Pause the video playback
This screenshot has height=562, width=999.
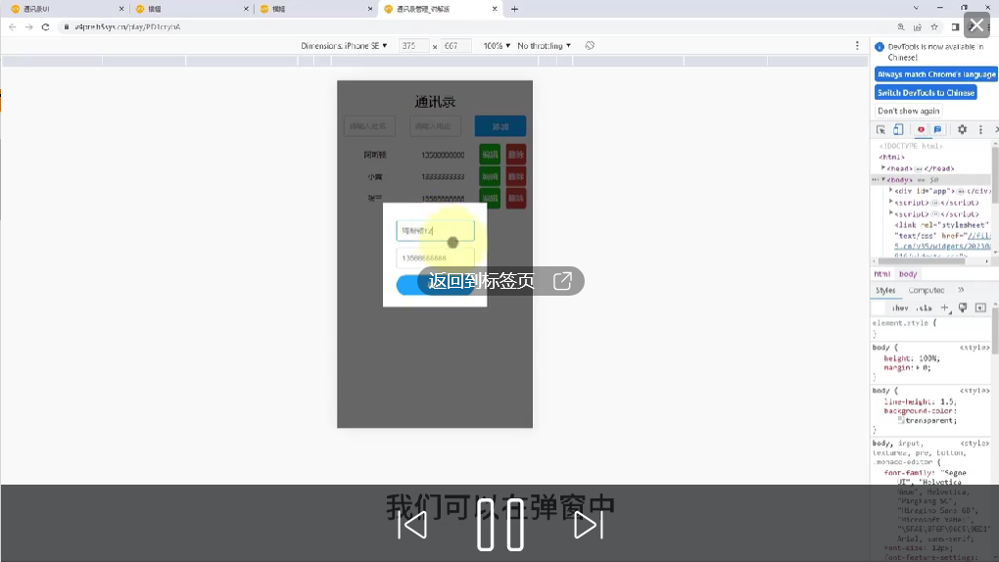[500, 525]
